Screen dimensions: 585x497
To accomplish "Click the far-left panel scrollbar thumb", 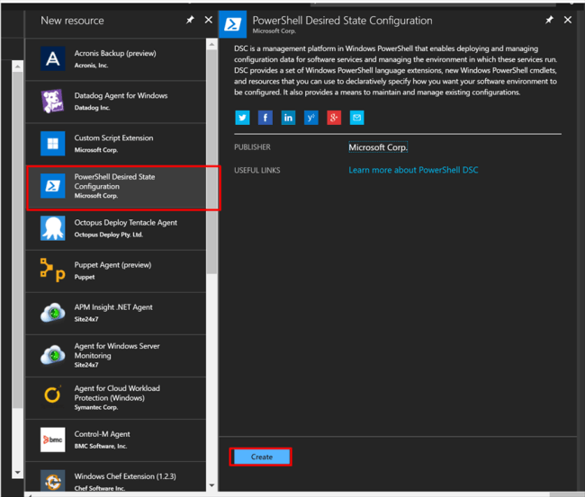I will [17, 240].
